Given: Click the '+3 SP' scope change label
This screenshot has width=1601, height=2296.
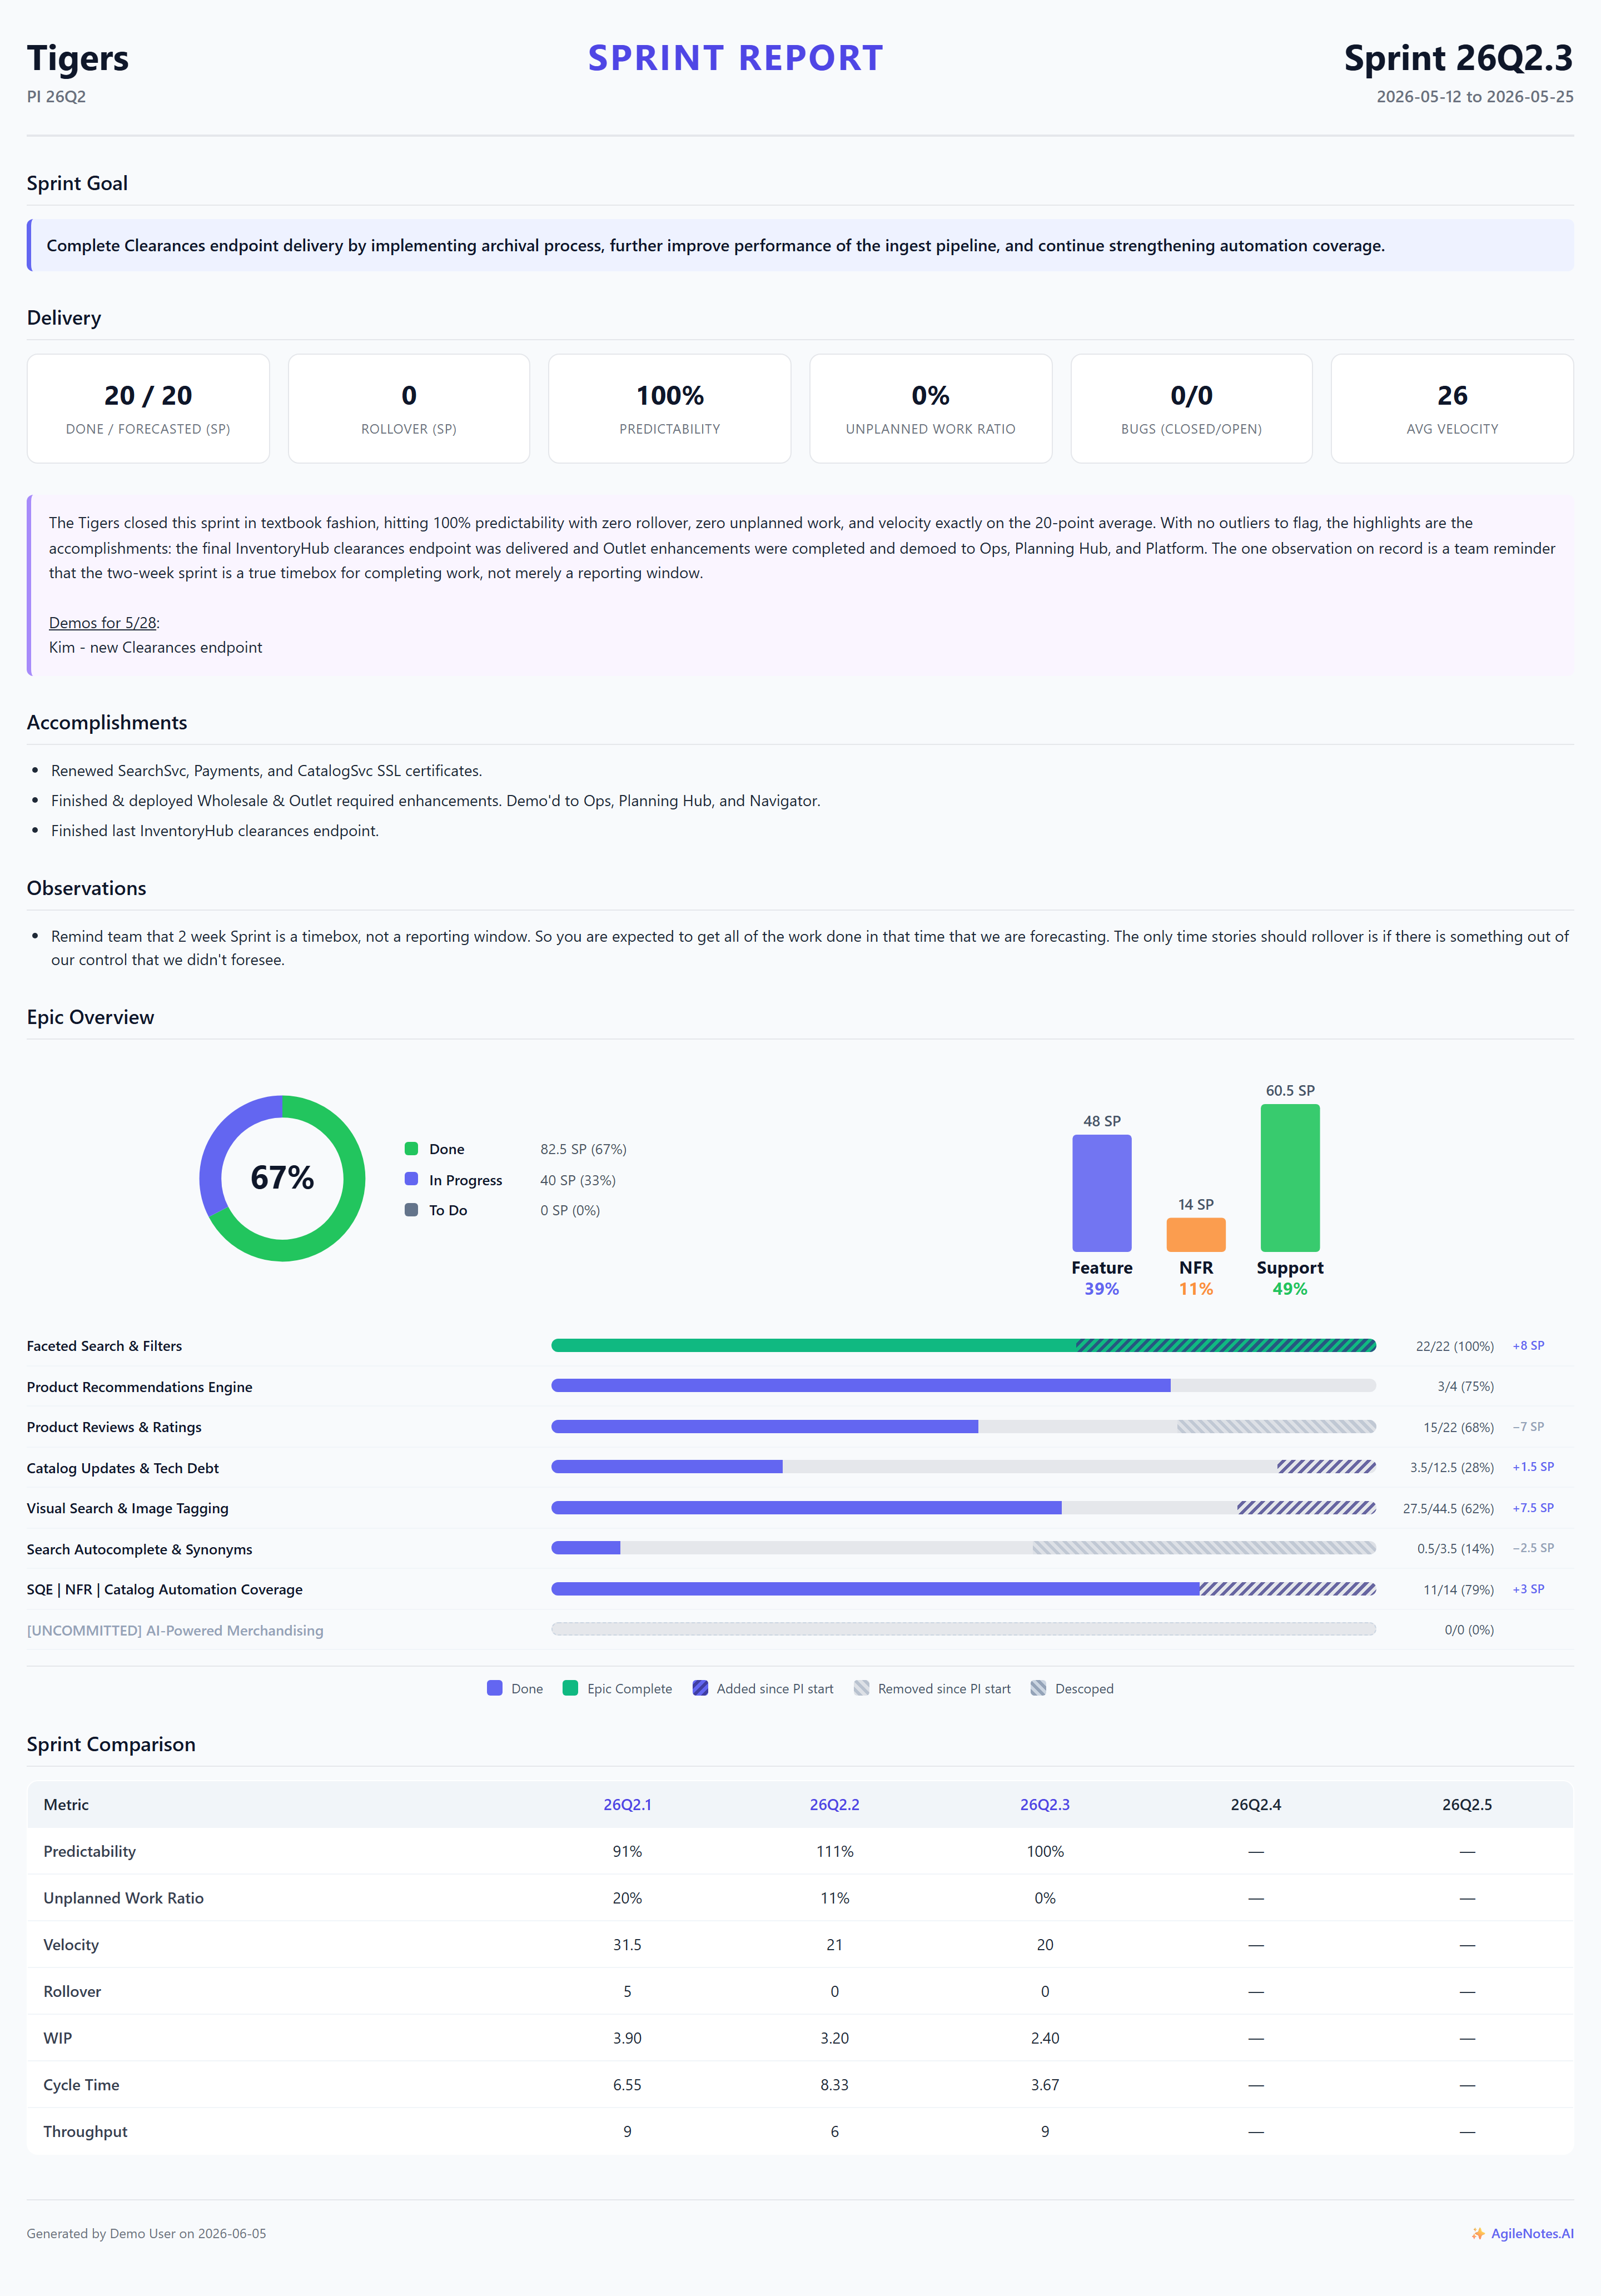Looking at the screenshot, I should [1528, 1589].
